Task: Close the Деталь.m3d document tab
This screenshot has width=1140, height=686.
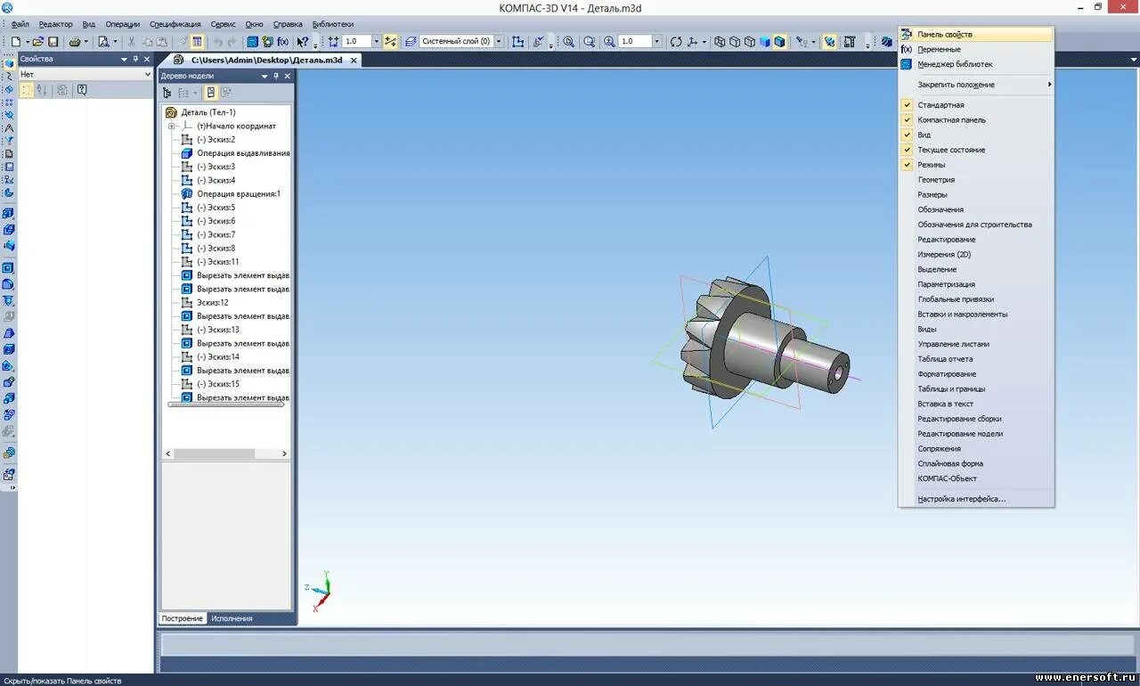Action: (x=354, y=61)
